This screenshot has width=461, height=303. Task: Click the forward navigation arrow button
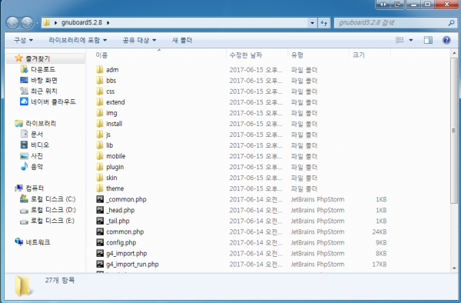point(27,22)
